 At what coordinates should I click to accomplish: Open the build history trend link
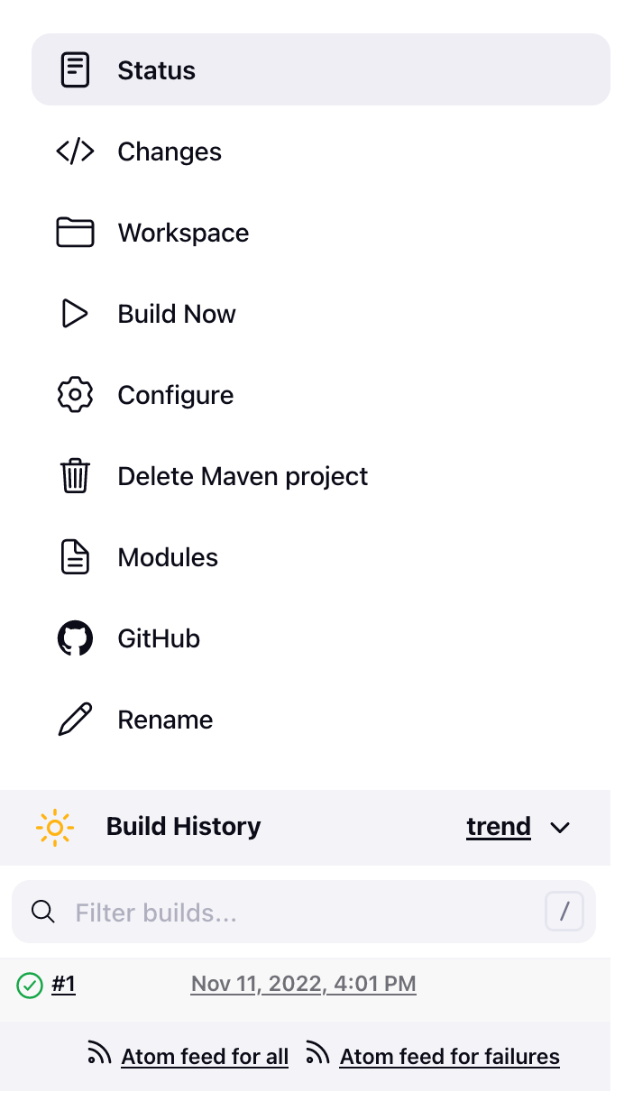tap(498, 827)
